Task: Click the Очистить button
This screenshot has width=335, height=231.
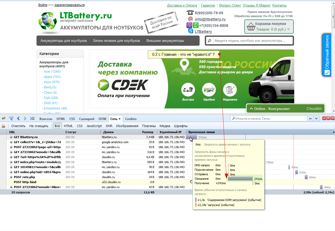Action: [x=18, y=126]
